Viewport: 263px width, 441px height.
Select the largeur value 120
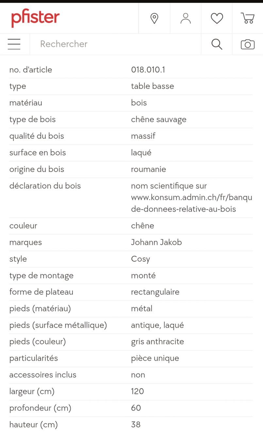pos(138,391)
